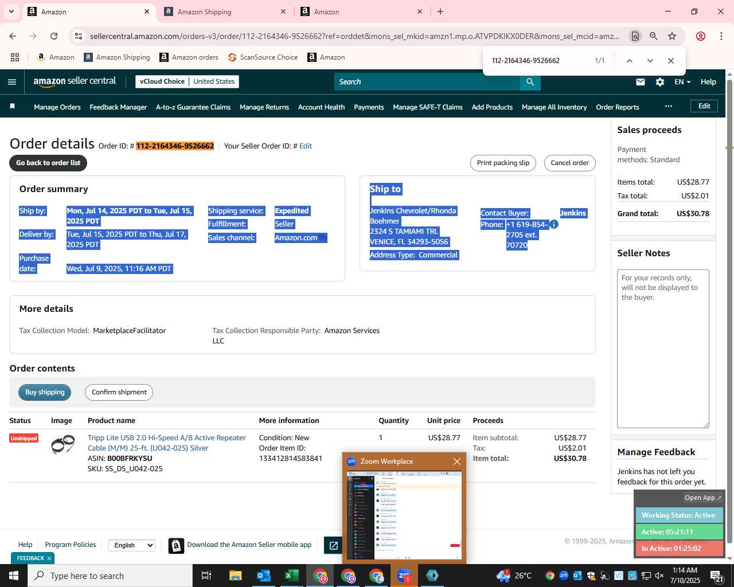Edit Your Seller Order ID link
Screen dimensions: 734x587
[x=306, y=146]
